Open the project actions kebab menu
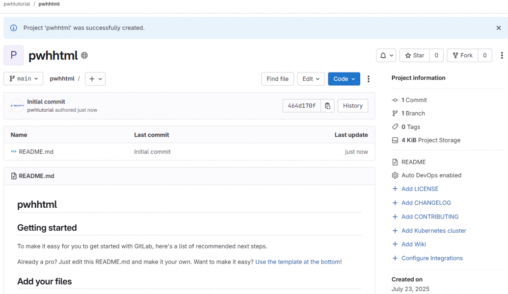This screenshot has height=294, width=508. click(x=502, y=55)
